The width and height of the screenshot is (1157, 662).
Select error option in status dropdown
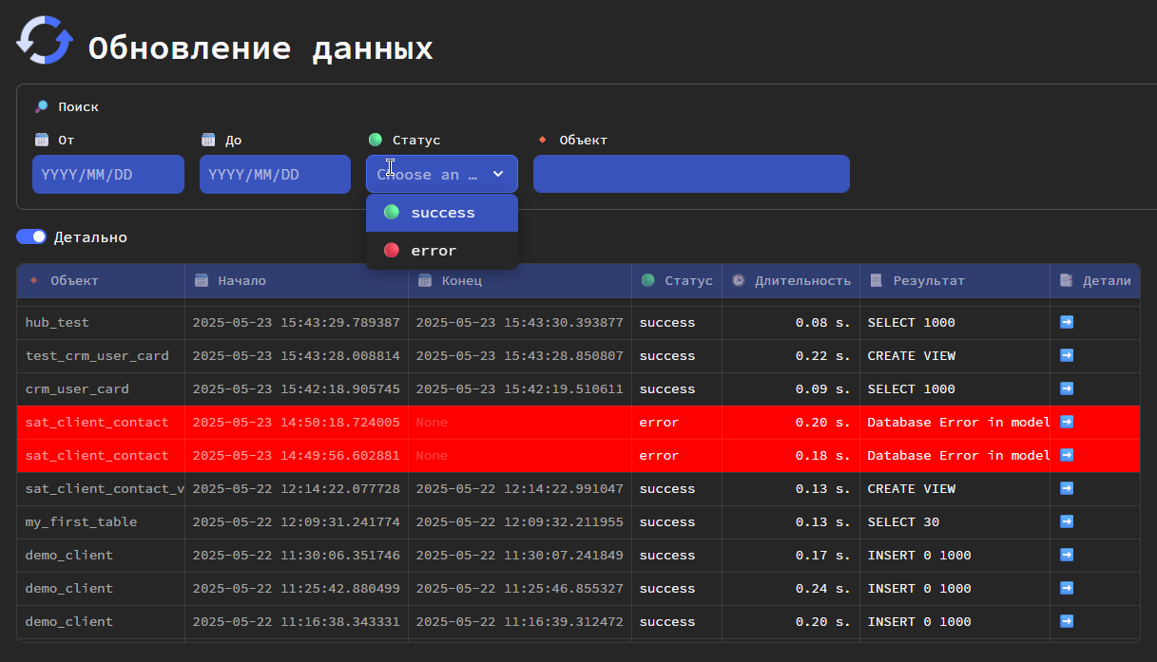click(442, 251)
